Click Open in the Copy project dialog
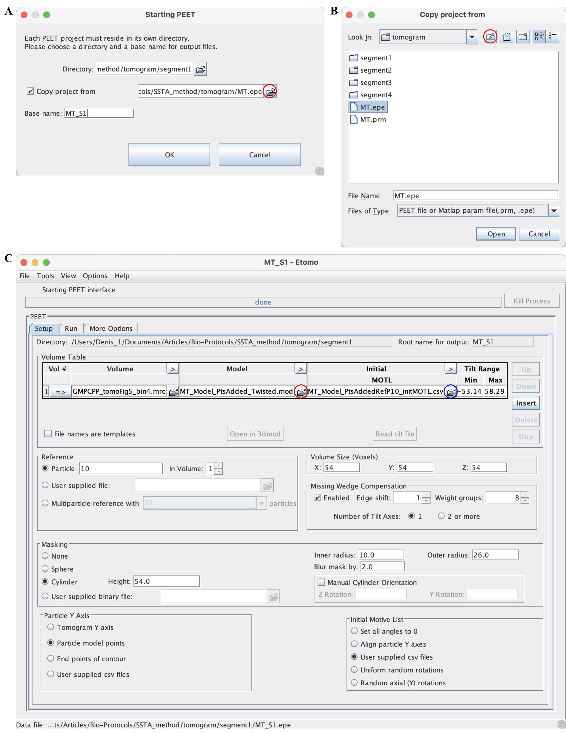The width and height of the screenshot is (566, 733). tap(496, 234)
